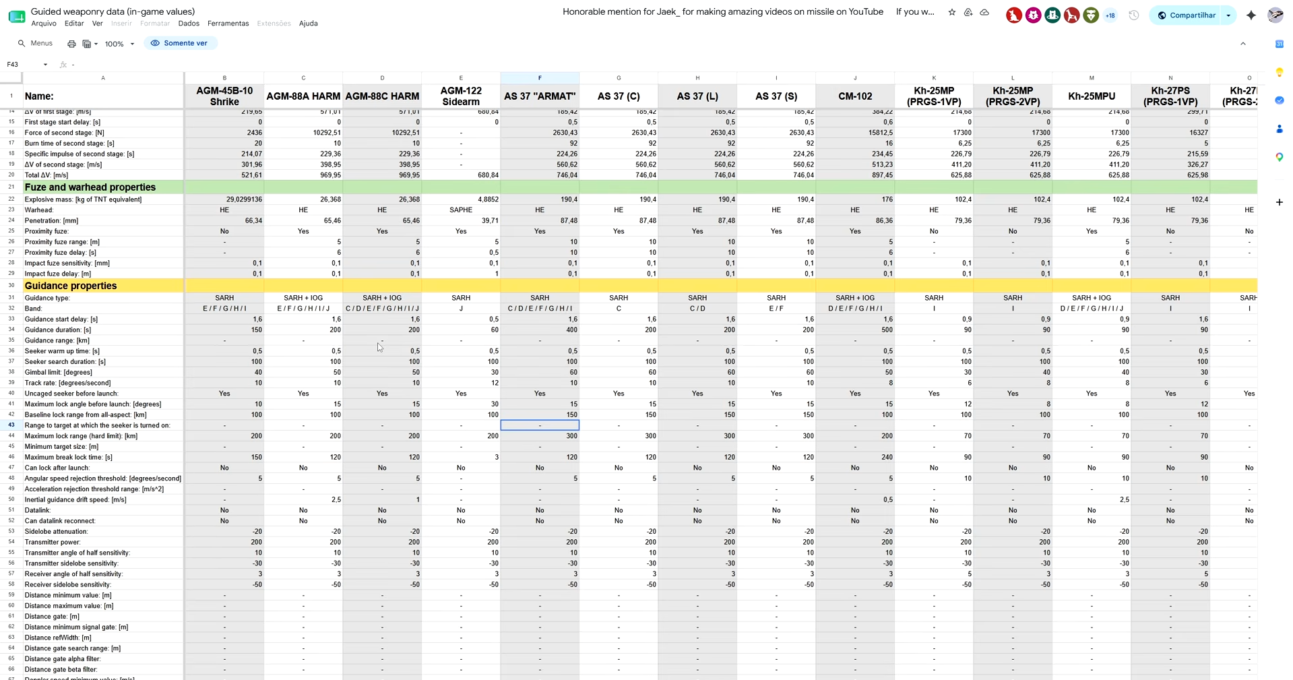Click the Compartilhar share button
The width and height of the screenshot is (1293, 680).
click(x=1186, y=16)
